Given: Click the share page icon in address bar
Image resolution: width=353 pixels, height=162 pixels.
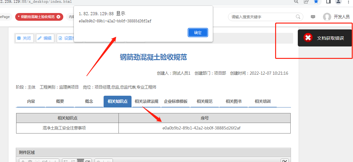Looking at the screenshot, I should 306,2.
